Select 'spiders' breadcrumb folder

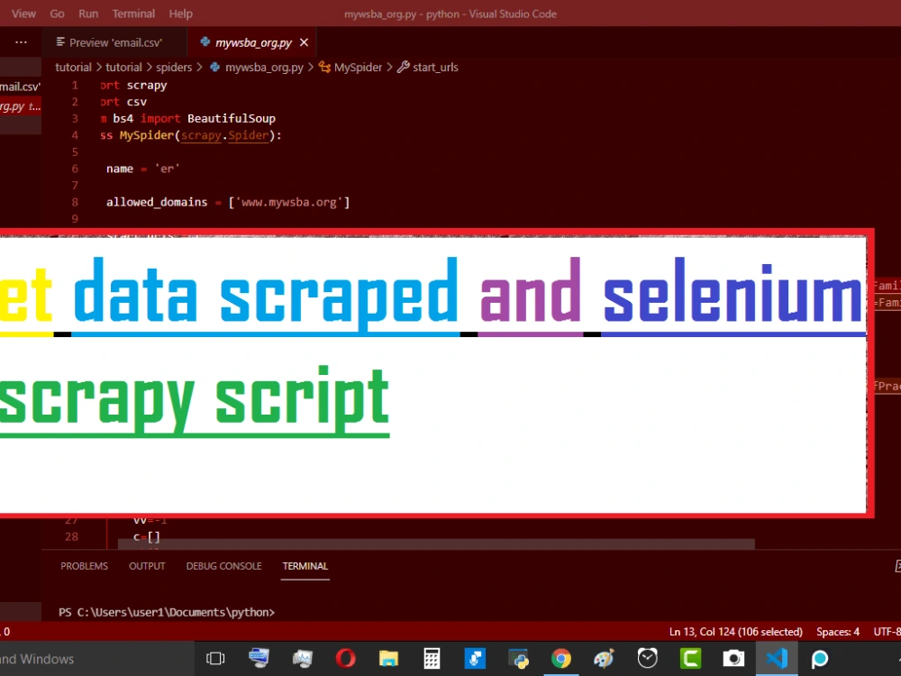pos(174,68)
